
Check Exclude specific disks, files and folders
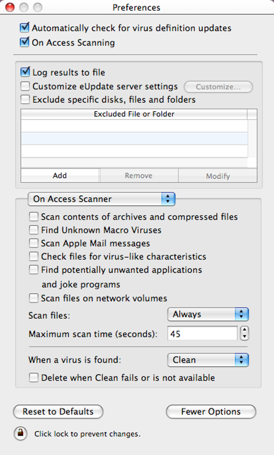point(25,99)
